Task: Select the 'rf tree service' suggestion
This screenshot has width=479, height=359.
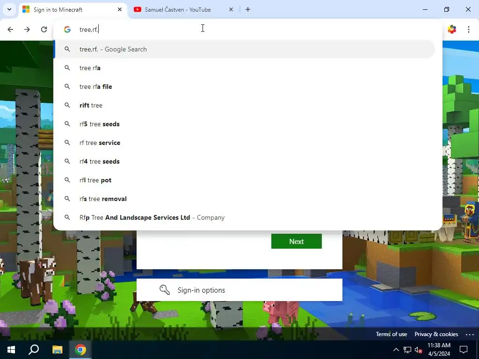Action: point(244,143)
